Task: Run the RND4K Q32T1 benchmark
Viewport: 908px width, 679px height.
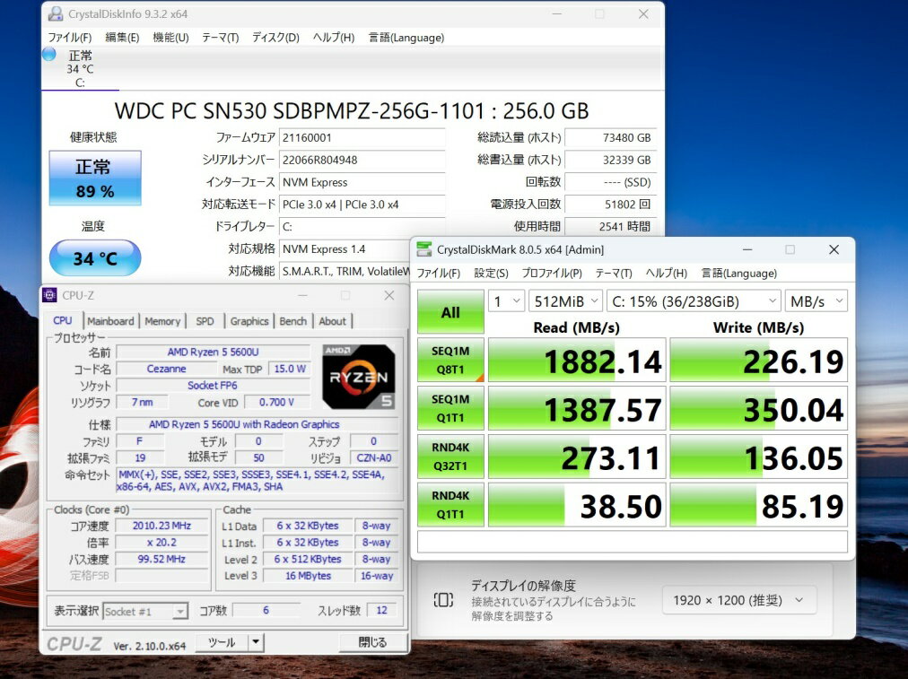Action: [x=450, y=456]
